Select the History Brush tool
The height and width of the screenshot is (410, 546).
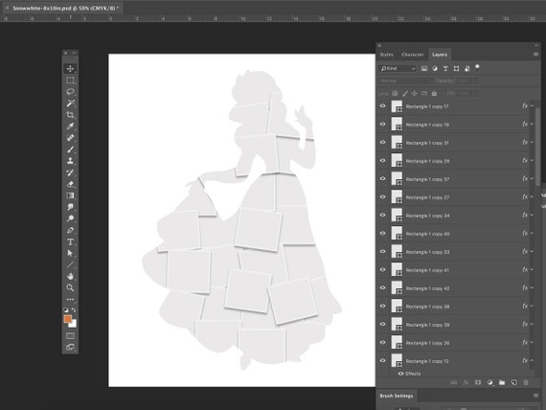[70, 172]
